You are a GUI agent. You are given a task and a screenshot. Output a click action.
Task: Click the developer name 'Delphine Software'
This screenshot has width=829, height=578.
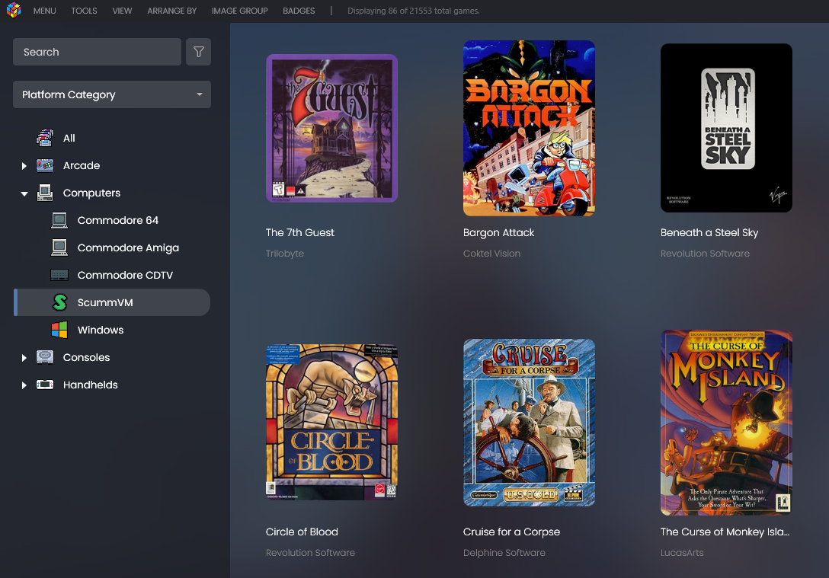504,553
